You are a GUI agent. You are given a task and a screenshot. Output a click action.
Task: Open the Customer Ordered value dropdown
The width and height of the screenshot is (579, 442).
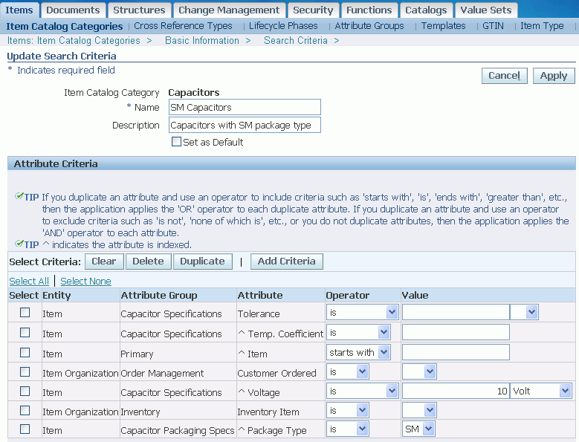[419, 371]
